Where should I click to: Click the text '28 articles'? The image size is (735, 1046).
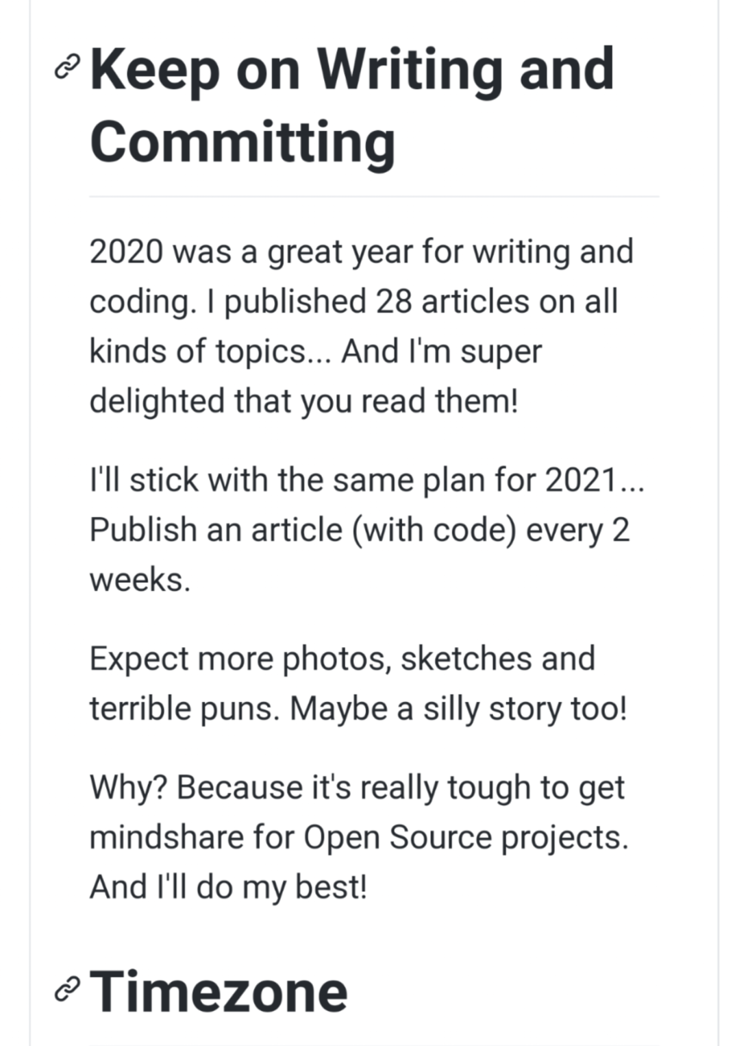[x=452, y=302]
